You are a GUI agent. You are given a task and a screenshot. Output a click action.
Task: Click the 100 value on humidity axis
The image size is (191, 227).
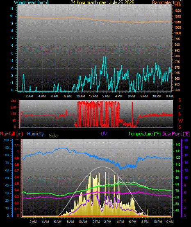(6, 140)
